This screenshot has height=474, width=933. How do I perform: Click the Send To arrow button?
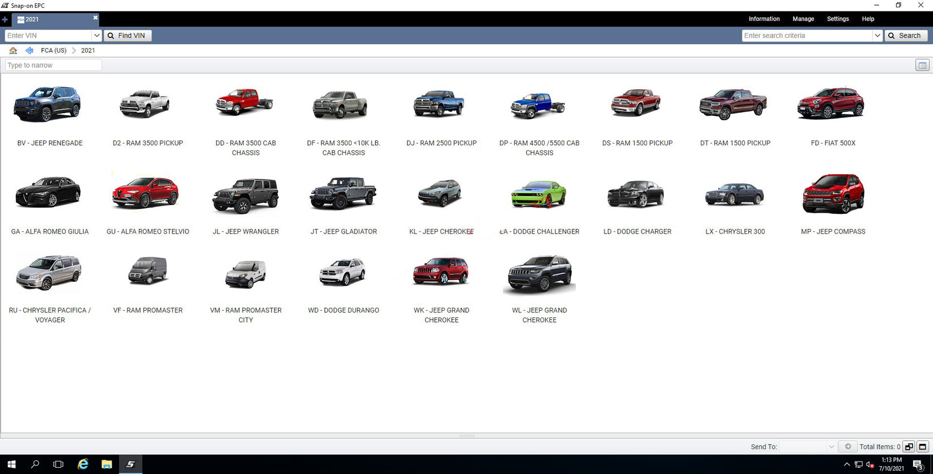(847, 447)
